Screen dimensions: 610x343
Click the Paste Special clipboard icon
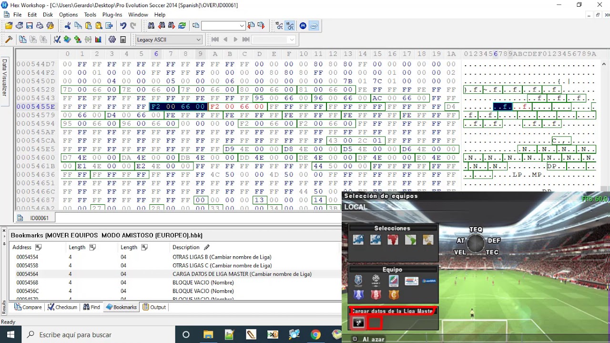click(99, 26)
